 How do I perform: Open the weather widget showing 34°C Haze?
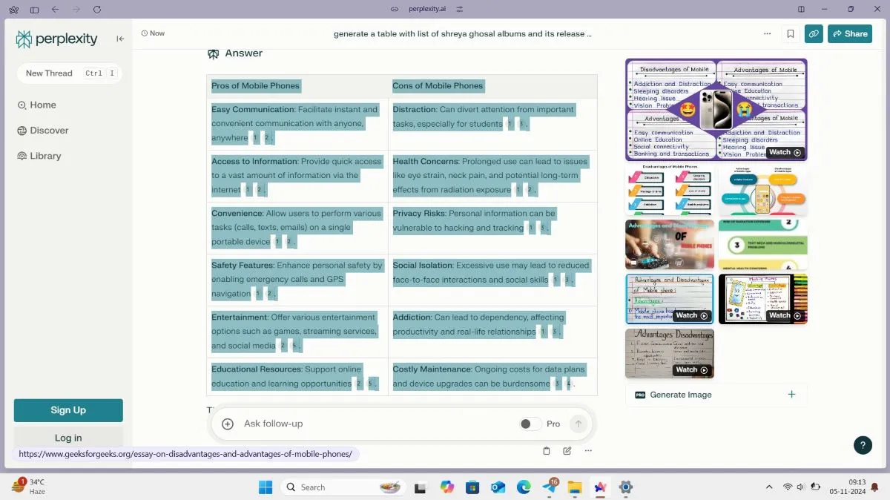[29, 487]
